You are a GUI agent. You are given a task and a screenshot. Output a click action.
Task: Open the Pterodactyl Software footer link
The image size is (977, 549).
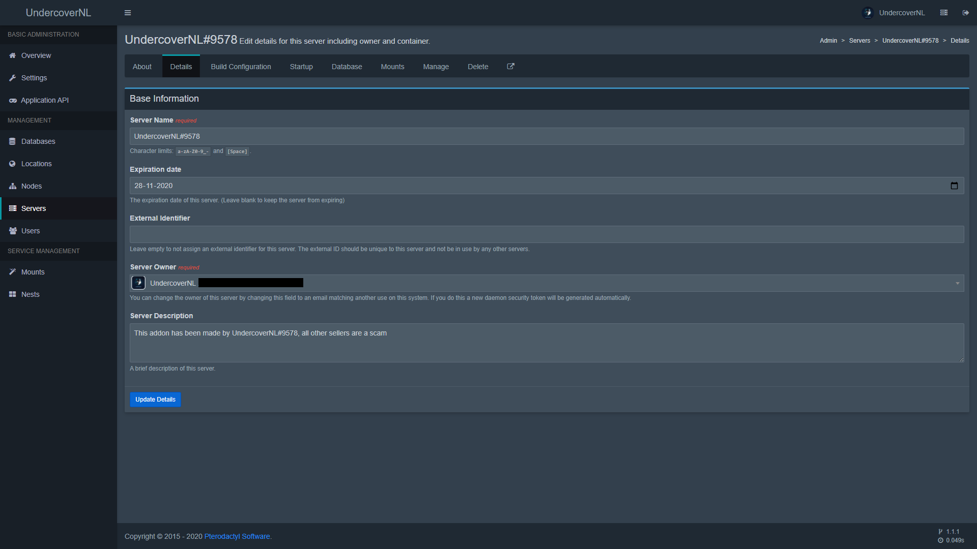(x=237, y=536)
